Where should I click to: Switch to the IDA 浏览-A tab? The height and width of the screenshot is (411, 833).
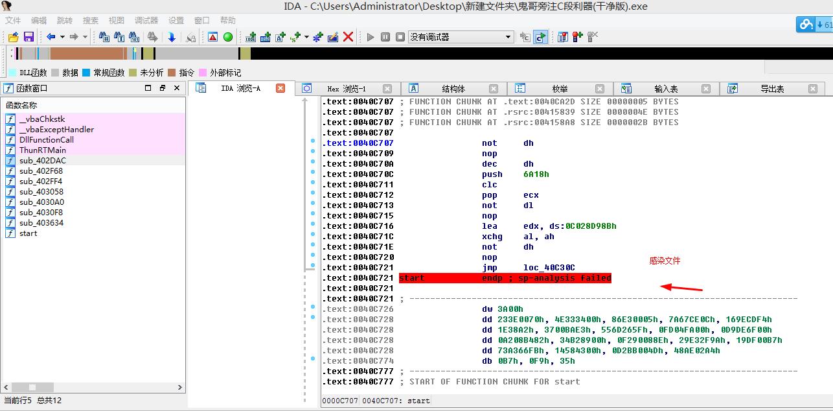click(x=240, y=88)
